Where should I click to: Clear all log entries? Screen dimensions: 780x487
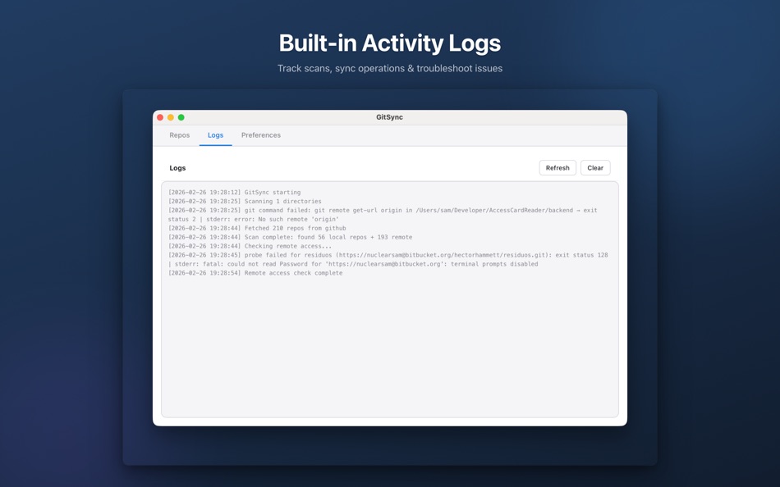click(x=594, y=167)
